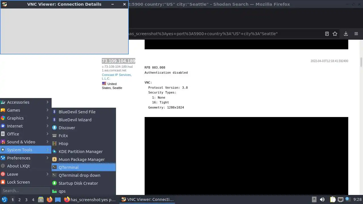Image resolution: width=363 pixels, height=204 pixels.
Task: Open the large black VNC screenshot thumbnail
Action: [x=246, y=156]
